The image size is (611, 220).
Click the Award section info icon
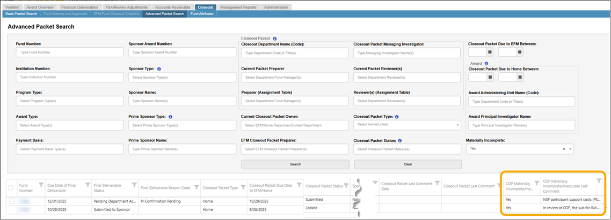pyautogui.click(x=486, y=63)
